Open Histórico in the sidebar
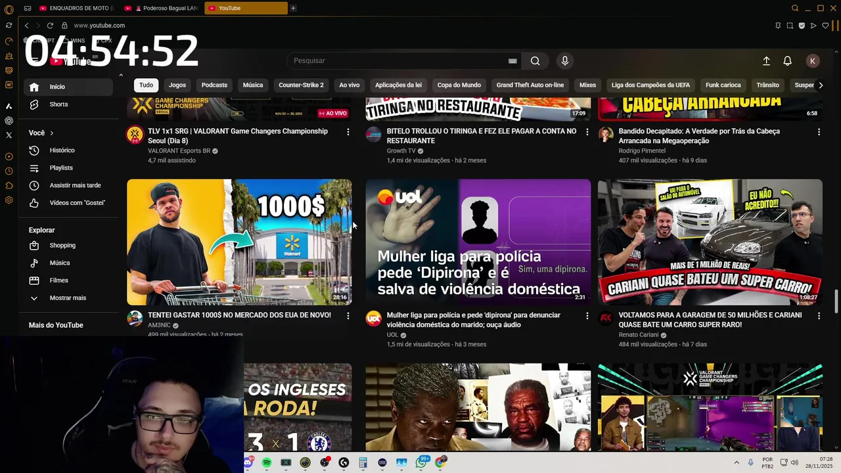 [x=68, y=150]
